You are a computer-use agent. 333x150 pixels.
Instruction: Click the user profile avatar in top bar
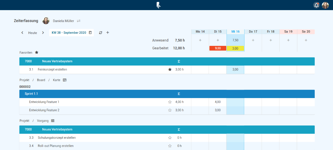(325, 5)
